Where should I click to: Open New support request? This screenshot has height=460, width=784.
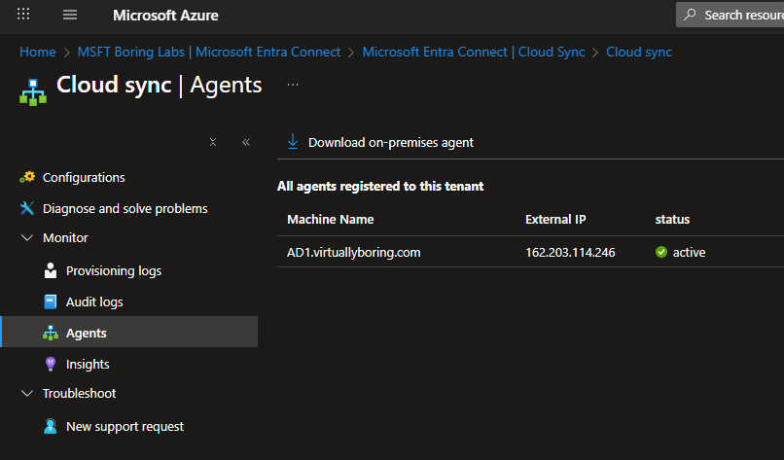pos(125,427)
